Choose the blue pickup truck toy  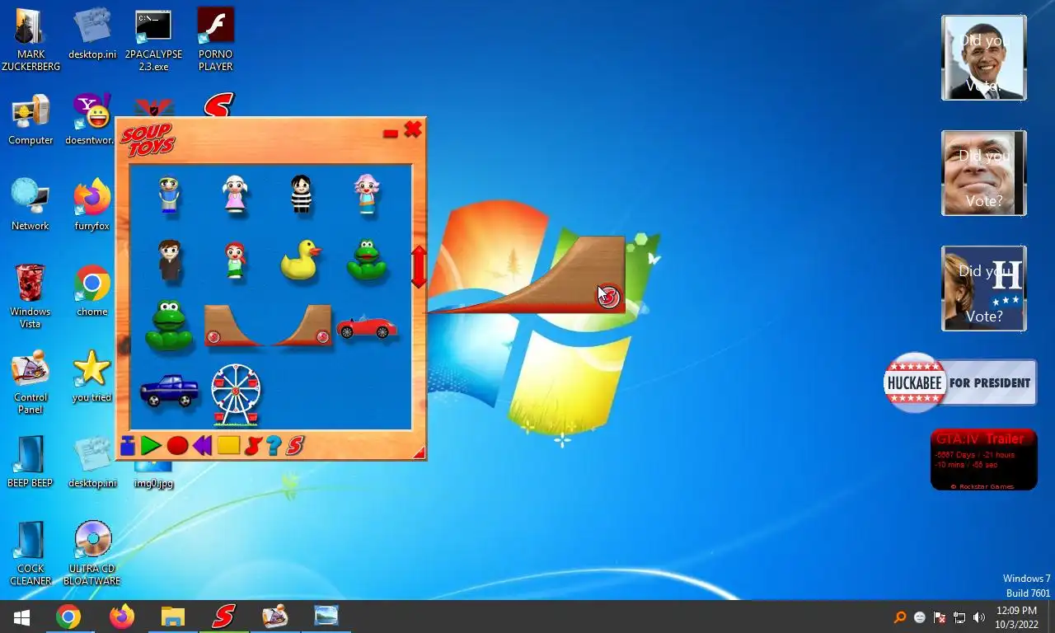(169, 391)
